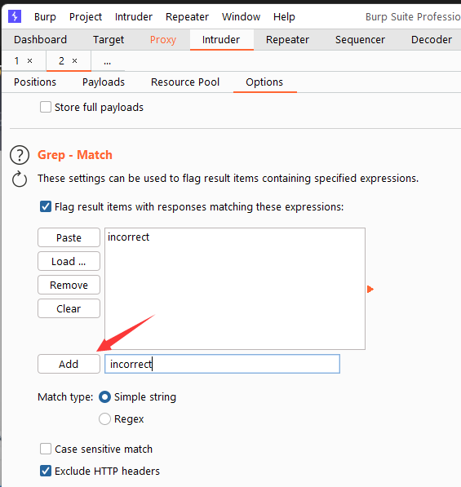Open the Burp menu

(x=45, y=17)
